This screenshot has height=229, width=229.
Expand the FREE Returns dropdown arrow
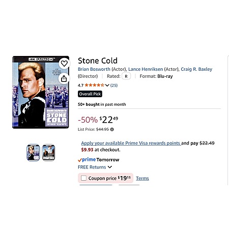(x=110, y=167)
